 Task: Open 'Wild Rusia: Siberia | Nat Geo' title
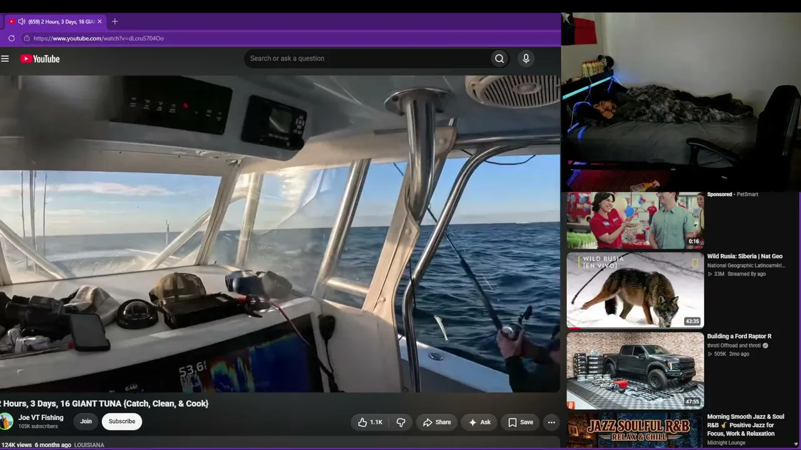click(745, 256)
